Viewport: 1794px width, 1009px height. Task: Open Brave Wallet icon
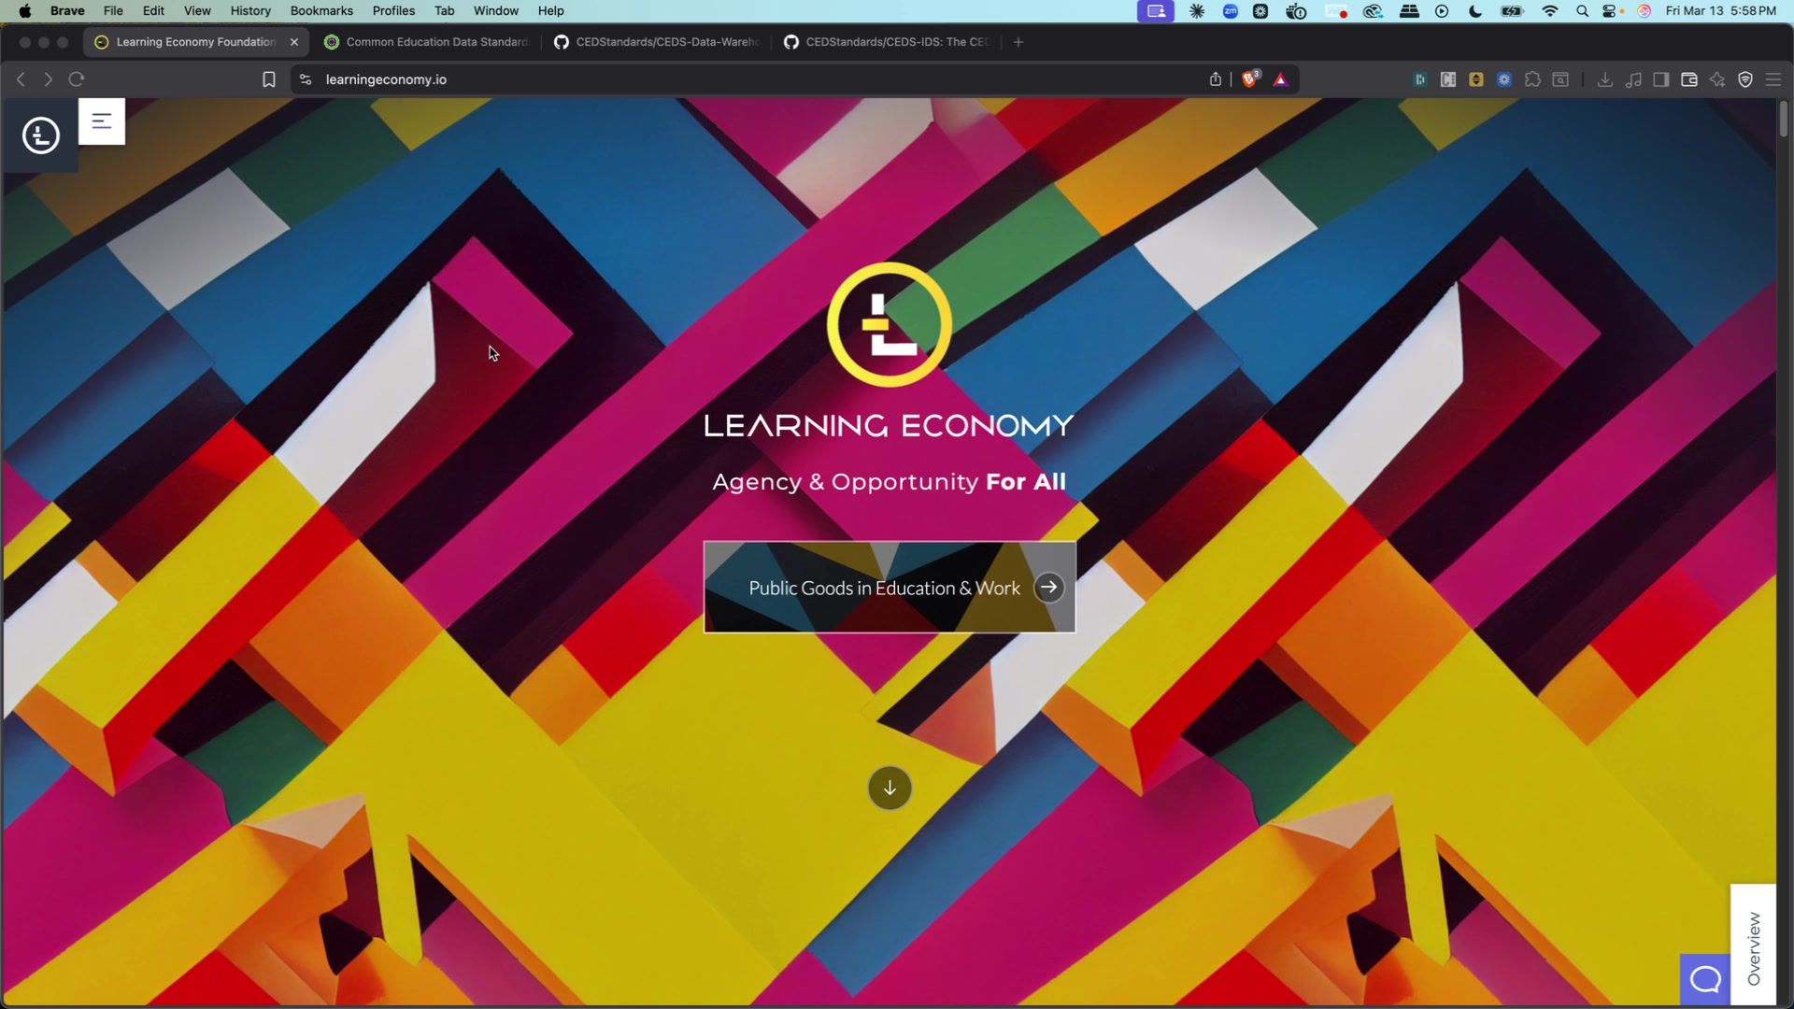click(1689, 79)
